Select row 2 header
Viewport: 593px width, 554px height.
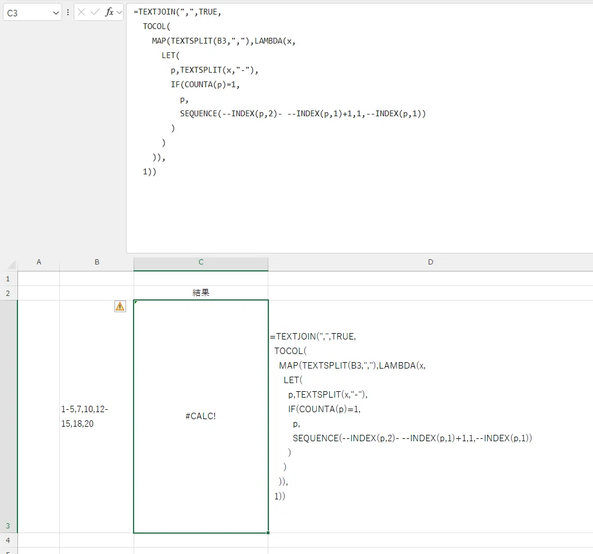coord(8,293)
